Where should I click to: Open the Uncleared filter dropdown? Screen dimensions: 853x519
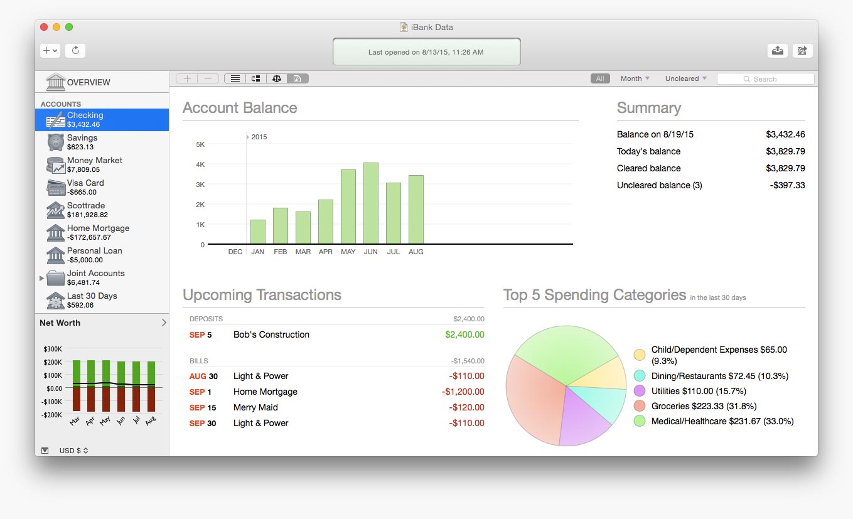[685, 78]
